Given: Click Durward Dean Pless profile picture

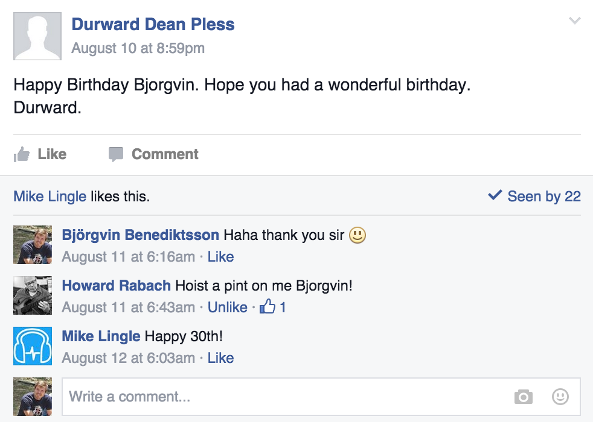Looking at the screenshot, I should click(x=37, y=36).
